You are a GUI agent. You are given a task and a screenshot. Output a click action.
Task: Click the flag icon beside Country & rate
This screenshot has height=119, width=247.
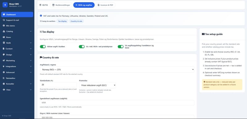pos(41,58)
